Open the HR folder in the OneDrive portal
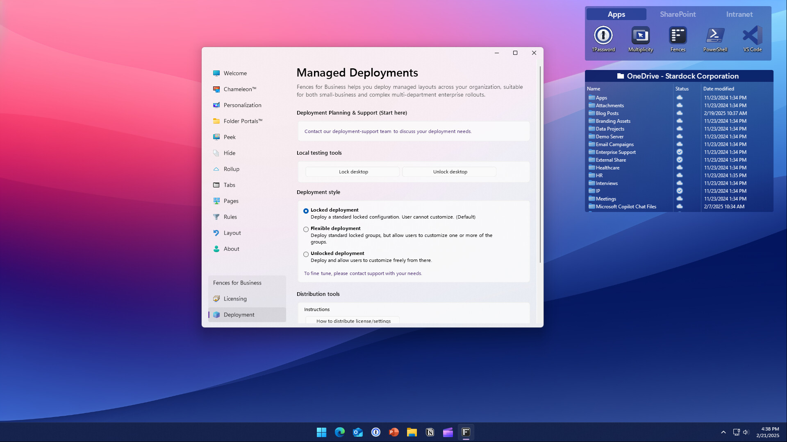 [x=599, y=175]
